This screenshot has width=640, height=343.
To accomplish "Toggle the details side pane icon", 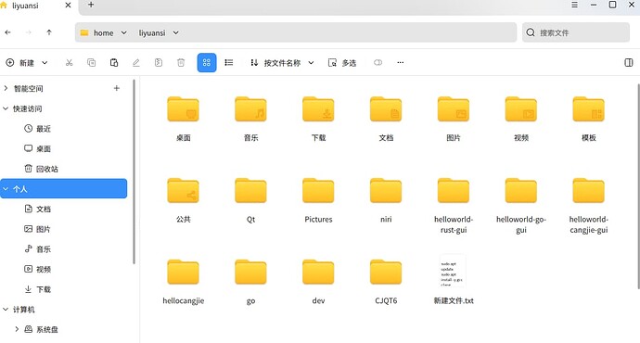I will [x=629, y=62].
